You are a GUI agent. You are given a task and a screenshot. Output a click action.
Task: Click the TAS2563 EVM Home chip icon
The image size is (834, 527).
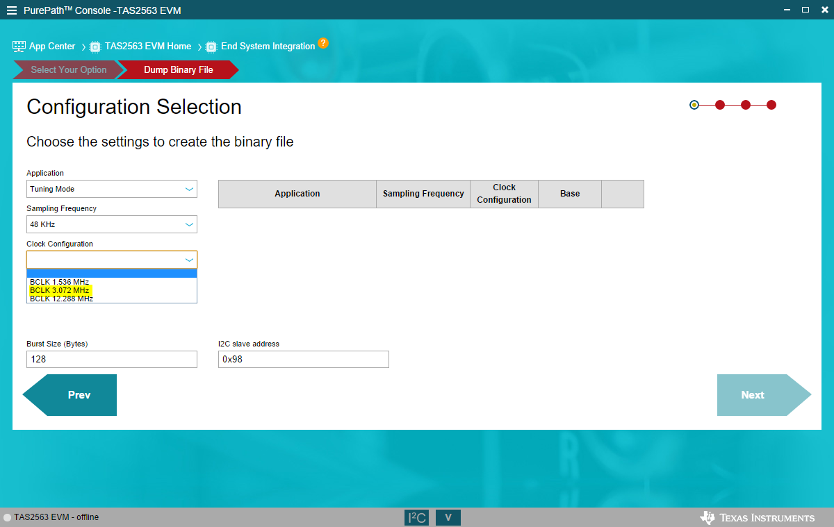pyautogui.click(x=95, y=47)
